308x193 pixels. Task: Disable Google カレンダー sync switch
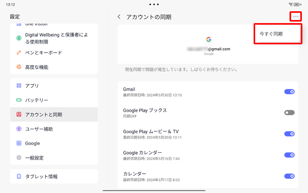coord(289,155)
